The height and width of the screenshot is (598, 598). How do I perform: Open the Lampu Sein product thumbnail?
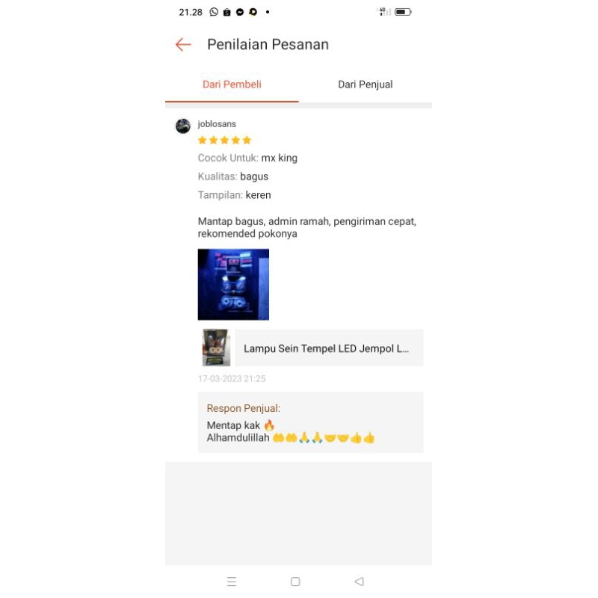click(216, 348)
